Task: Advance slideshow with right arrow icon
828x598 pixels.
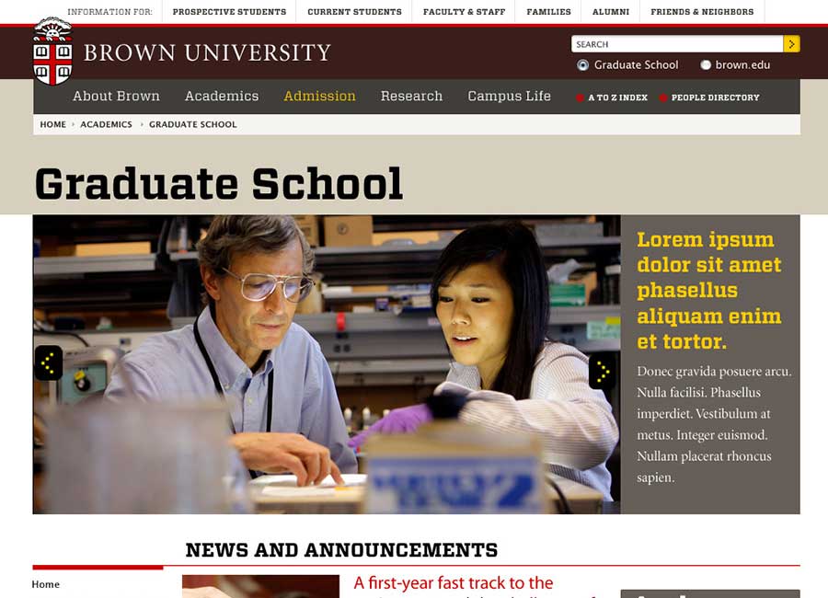Action: (602, 372)
